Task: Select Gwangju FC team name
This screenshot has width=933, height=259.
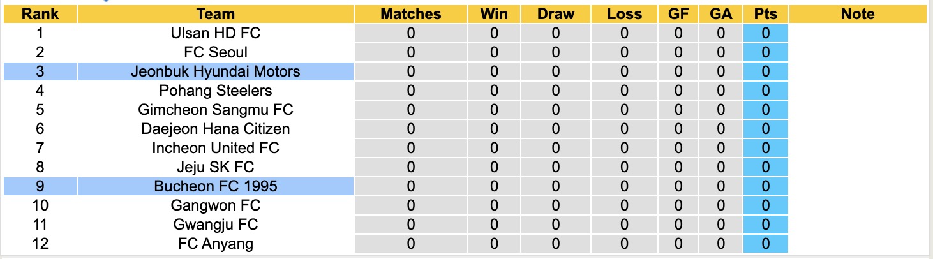Action: point(216,225)
